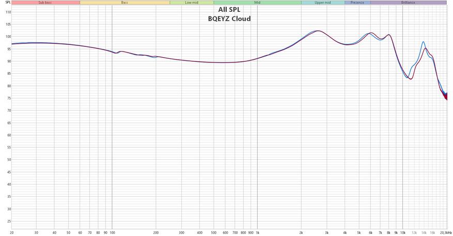Click the 'All SPL' graph title
453x236 pixels.
coord(229,10)
